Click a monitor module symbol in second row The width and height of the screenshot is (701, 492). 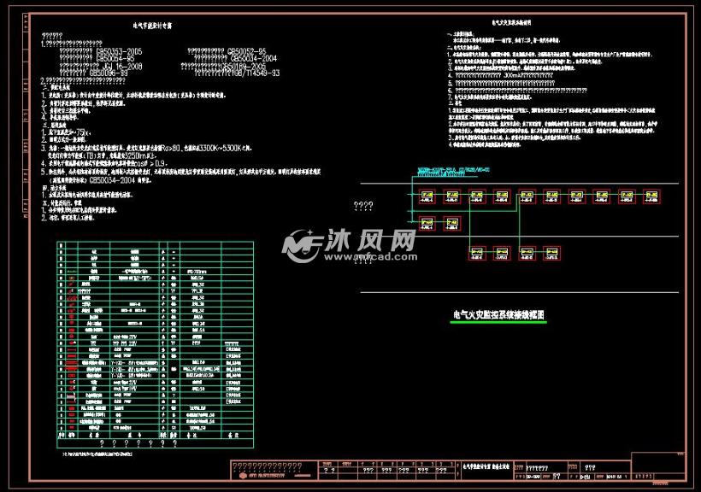tap(427, 223)
